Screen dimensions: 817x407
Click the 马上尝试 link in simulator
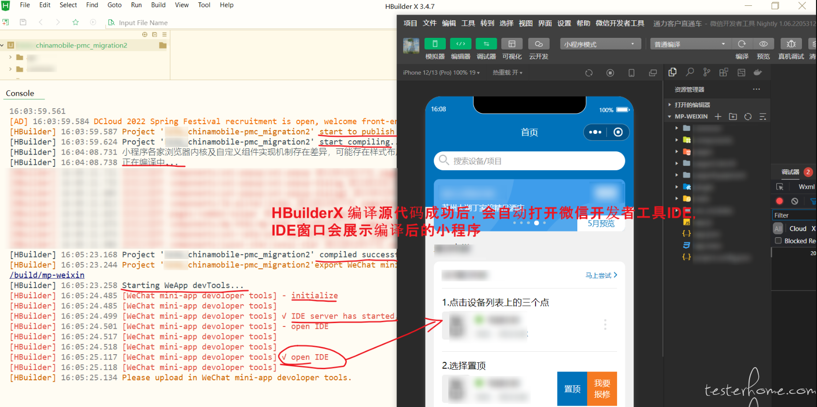click(x=601, y=275)
